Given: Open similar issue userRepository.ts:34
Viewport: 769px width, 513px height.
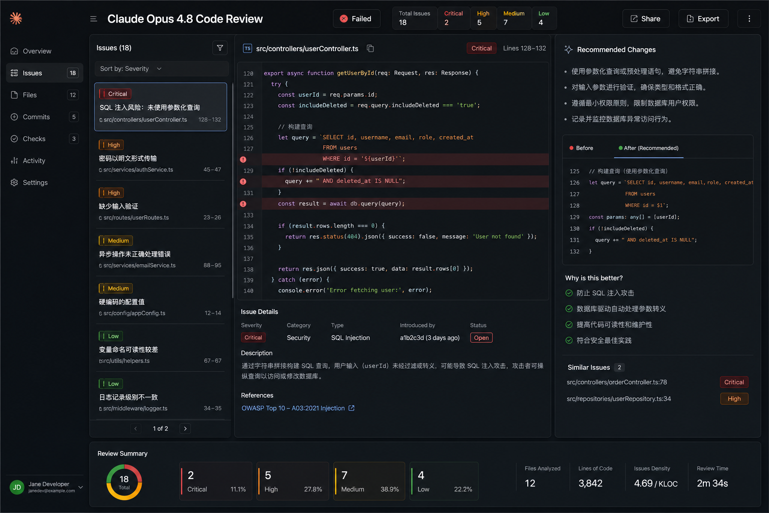Looking at the screenshot, I should pos(618,399).
